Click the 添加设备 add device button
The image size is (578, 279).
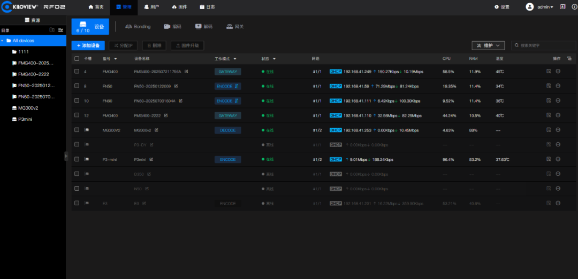[88, 46]
